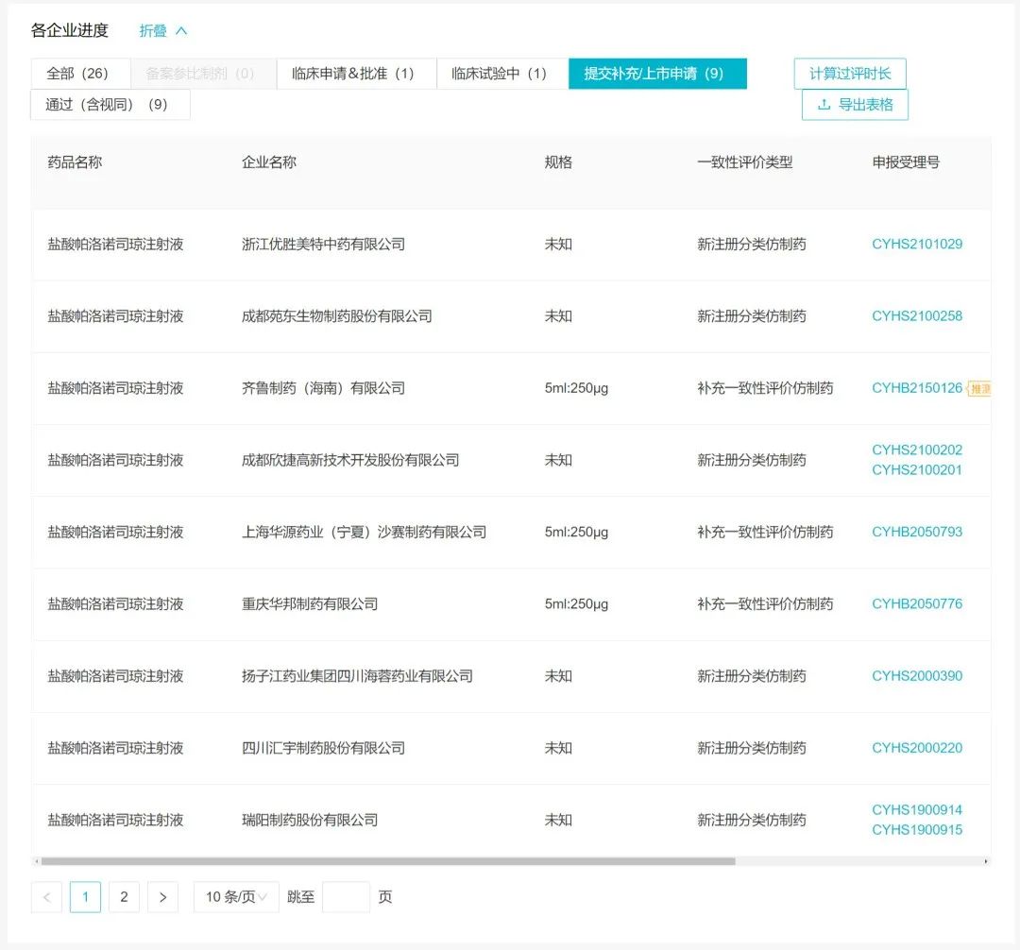
Task: Select 提交补充/上市申请（9）tab
Action: pyautogui.click(x=657, y=74)
